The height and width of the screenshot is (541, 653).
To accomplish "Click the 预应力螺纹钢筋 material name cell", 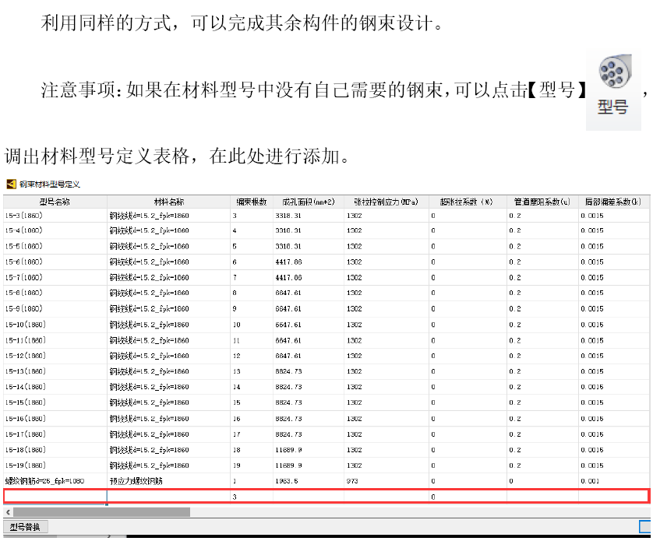I will (x=168, y=481).
